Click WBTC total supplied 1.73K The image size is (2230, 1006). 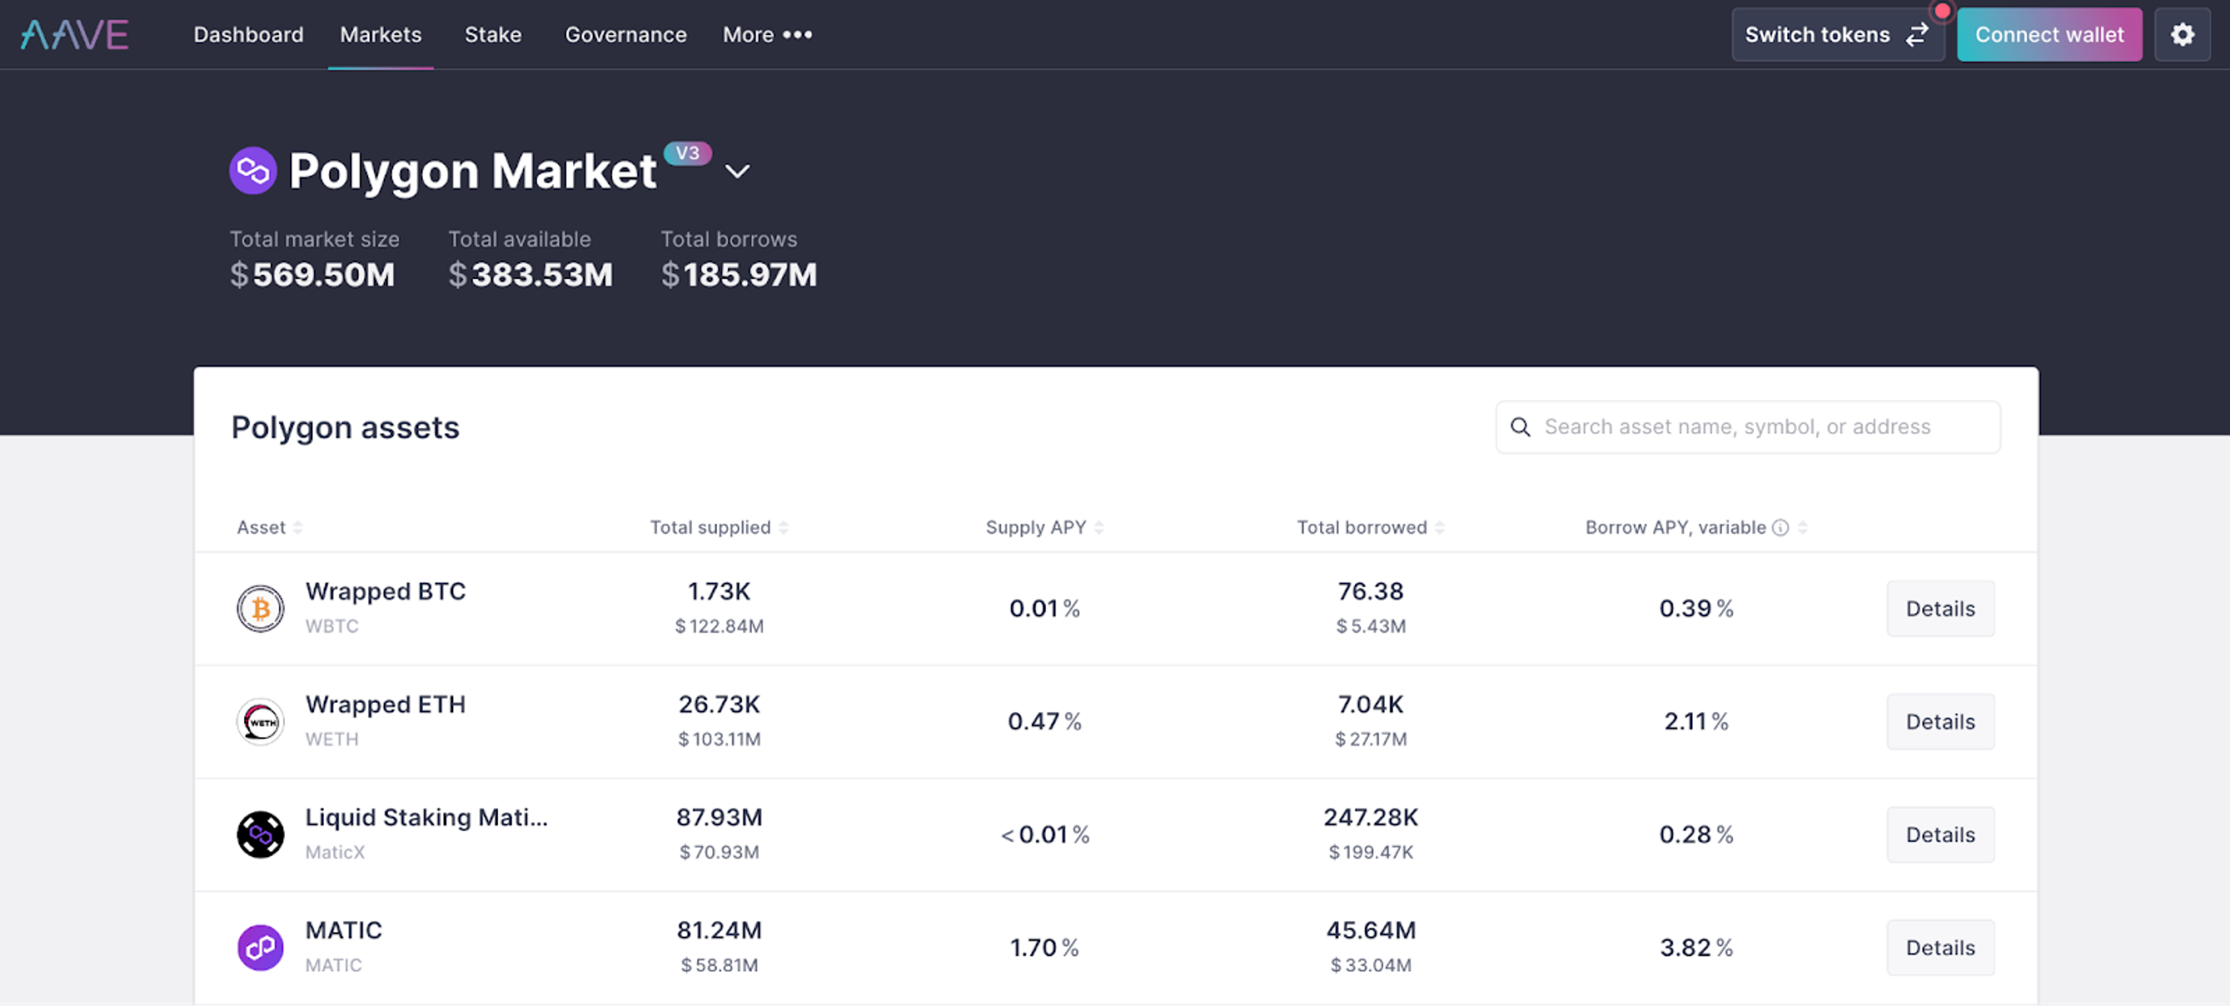(720, 592)
